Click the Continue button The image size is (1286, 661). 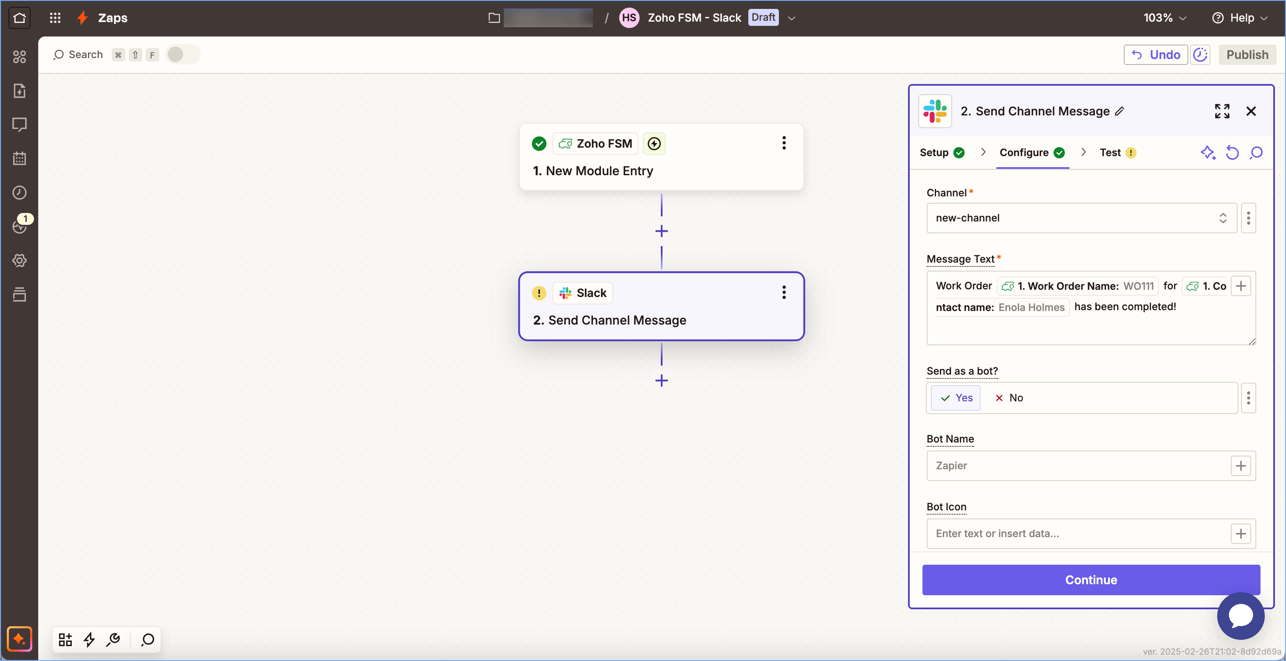tap(1091, 580)
